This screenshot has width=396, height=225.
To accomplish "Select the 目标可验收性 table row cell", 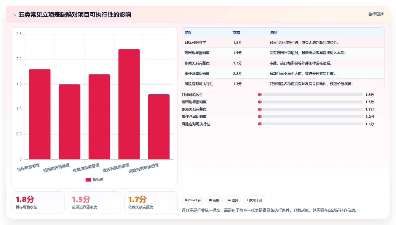I will (195, 43).
